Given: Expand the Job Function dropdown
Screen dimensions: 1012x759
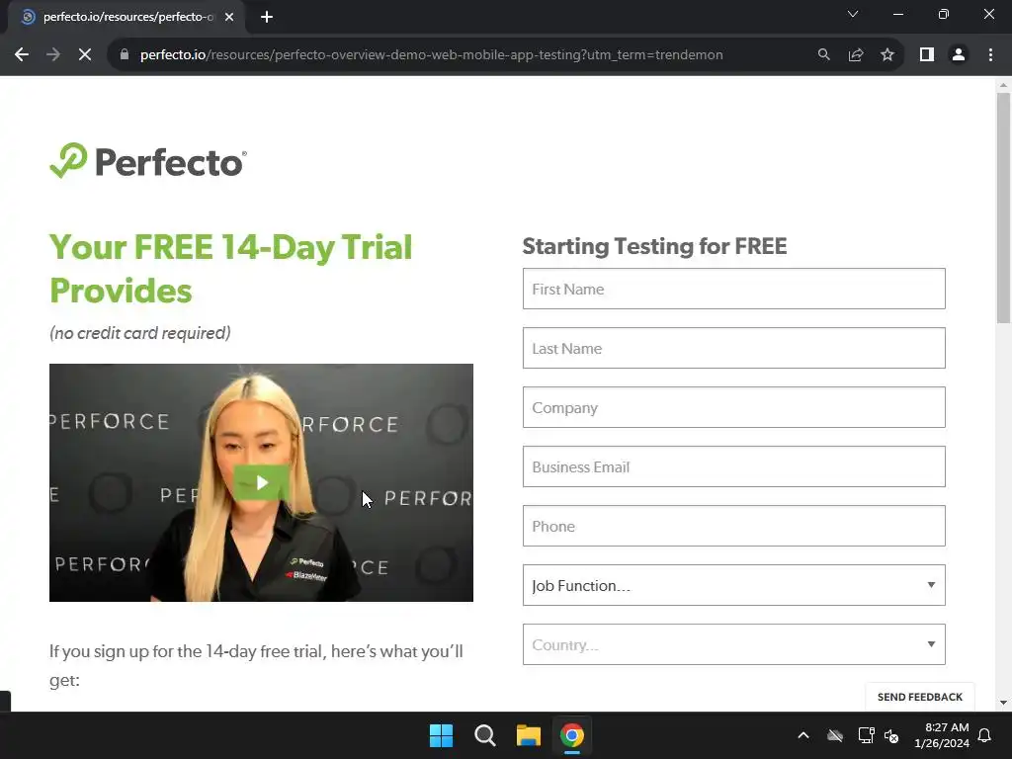Looking at the screenshot, I should (734, 585).
